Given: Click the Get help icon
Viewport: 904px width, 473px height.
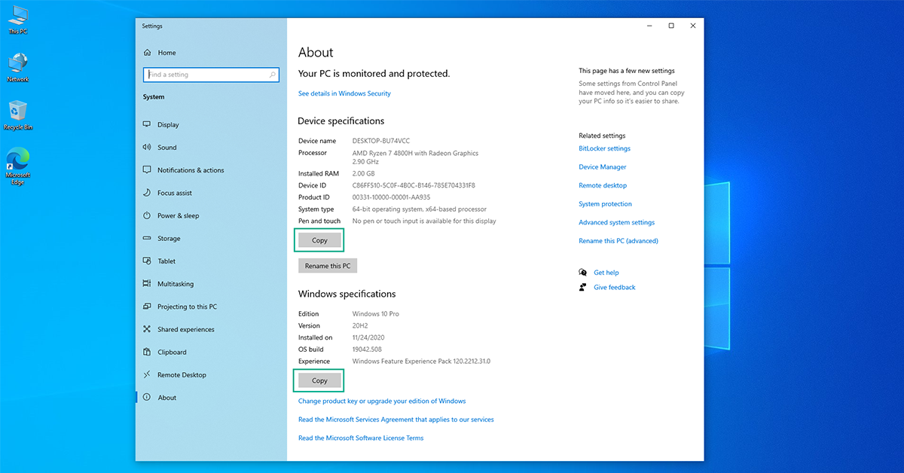Looking at the screenshot, I should click(x=582, y=272).
